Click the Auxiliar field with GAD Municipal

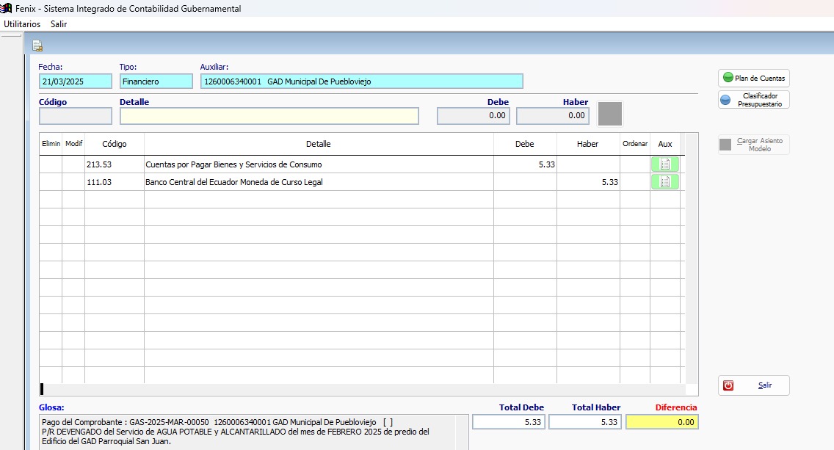point(361,81)
